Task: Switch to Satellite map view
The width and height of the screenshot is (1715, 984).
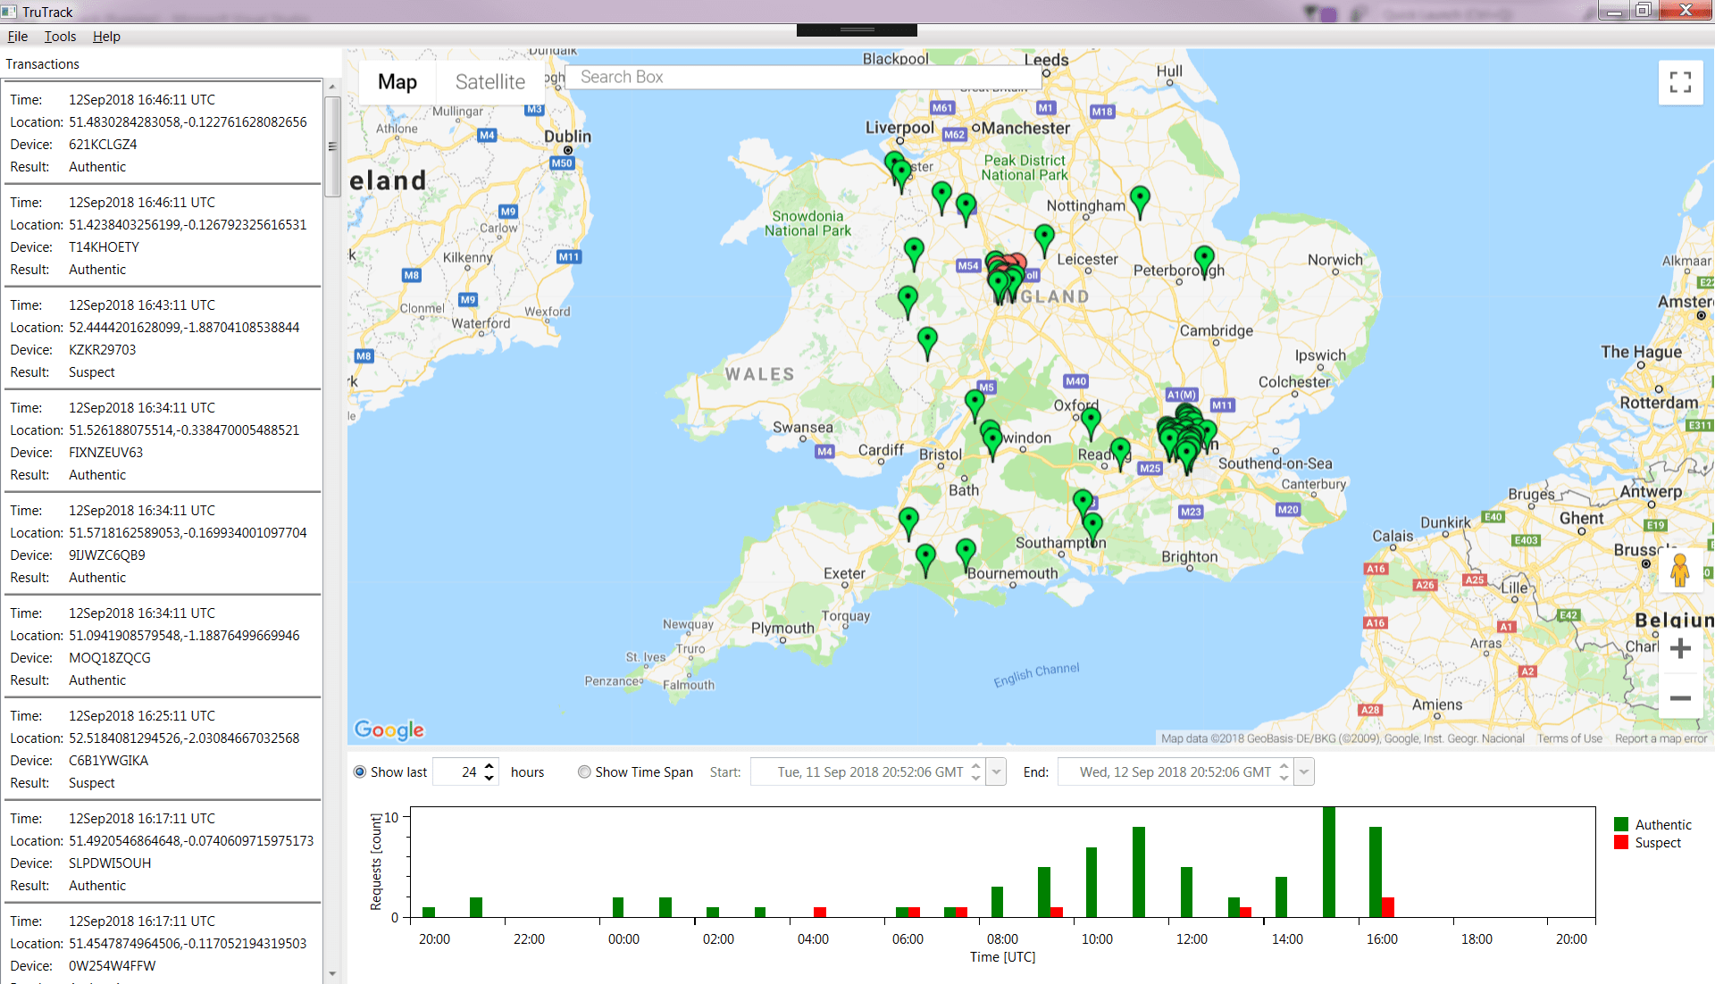Action: (x=490, y=82)
